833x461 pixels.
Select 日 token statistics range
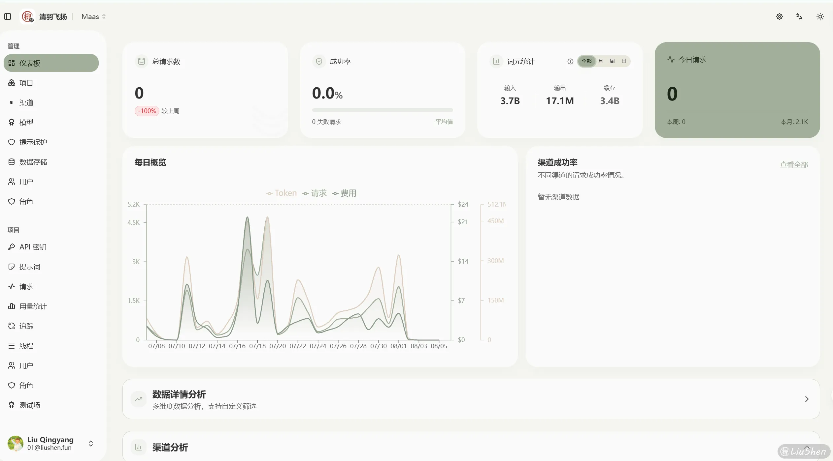[x=624, y=61]
